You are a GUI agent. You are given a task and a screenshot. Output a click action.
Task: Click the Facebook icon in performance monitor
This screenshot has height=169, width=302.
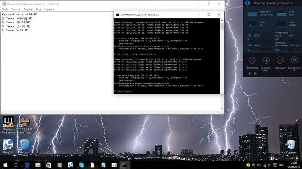coord(250,74)
